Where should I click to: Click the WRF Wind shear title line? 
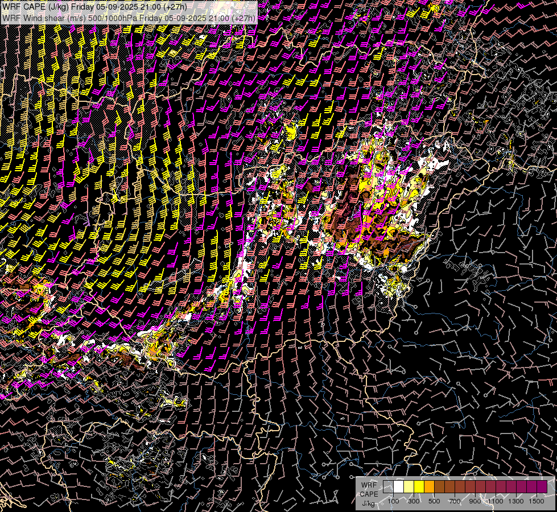pos(129,18)
